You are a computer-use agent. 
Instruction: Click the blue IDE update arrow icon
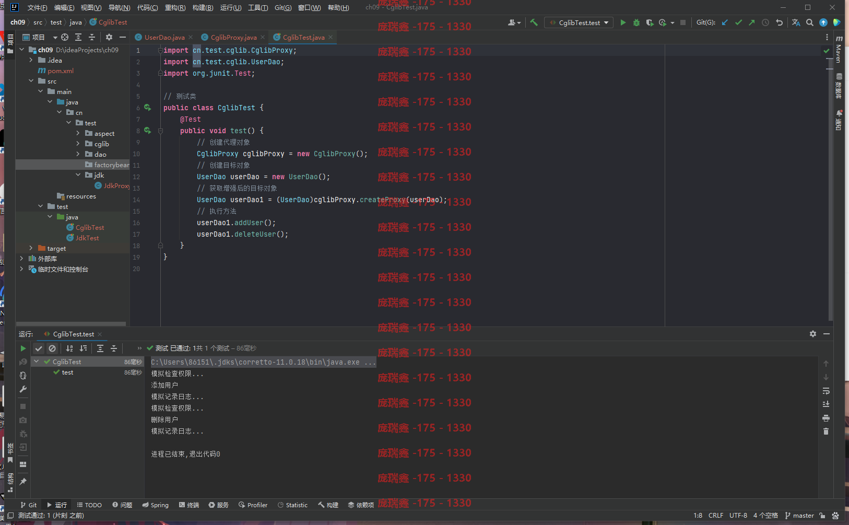(x=823, y=22)
